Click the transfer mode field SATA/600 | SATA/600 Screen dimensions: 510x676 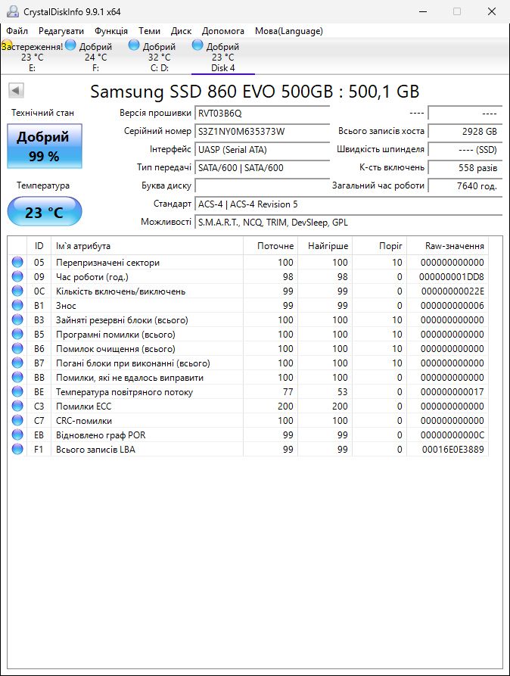pyautogui.click(x=263, y=168)
